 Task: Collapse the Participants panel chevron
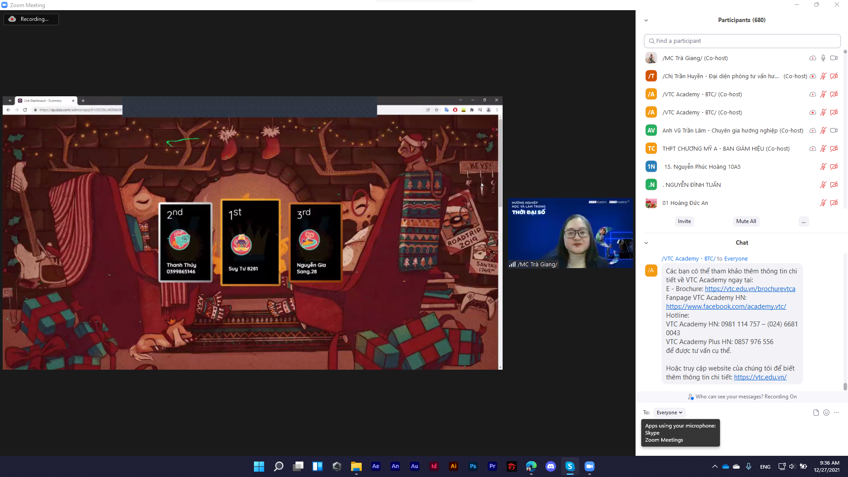click(646, 20)
